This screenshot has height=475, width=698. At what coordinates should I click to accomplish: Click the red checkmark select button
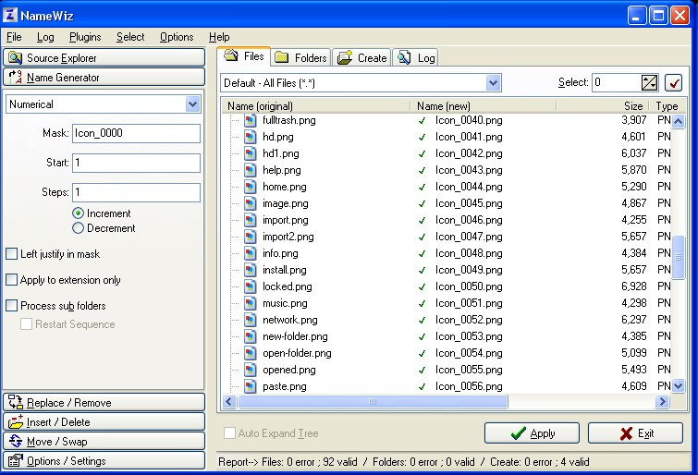click(674, 82)
